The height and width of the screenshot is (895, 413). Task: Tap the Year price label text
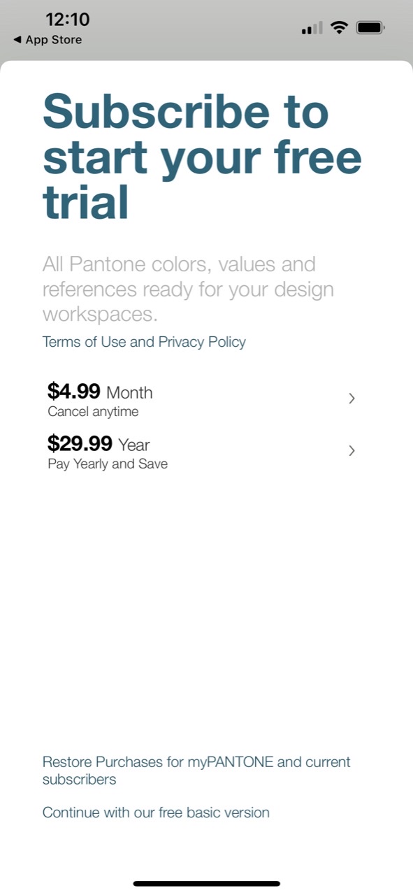point(133,445)
